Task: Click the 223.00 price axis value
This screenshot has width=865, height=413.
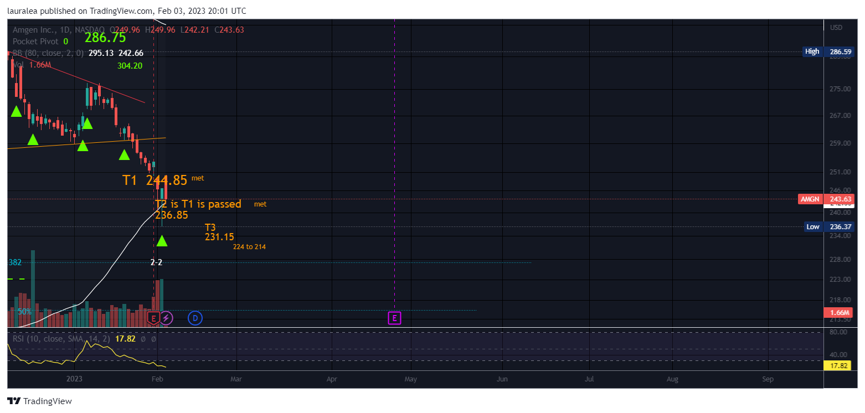Action: (840, 280)
